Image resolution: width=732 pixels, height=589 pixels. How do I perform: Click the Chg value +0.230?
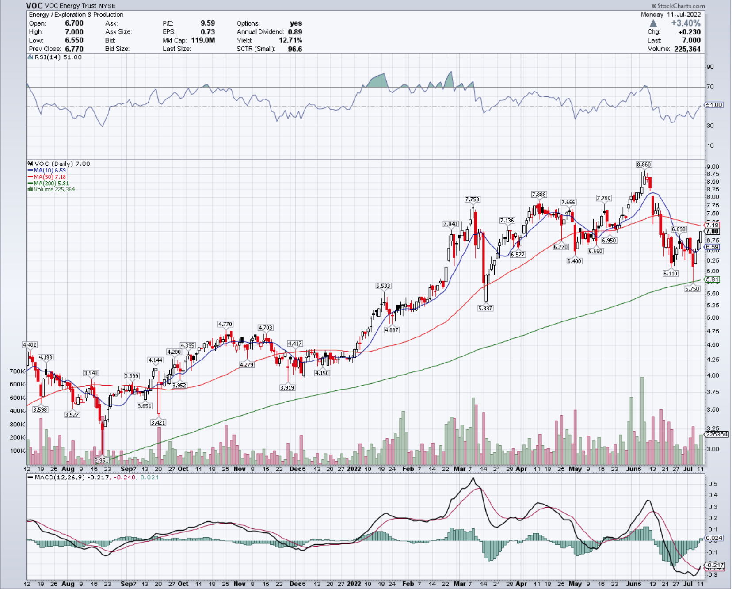coord(689,32)
